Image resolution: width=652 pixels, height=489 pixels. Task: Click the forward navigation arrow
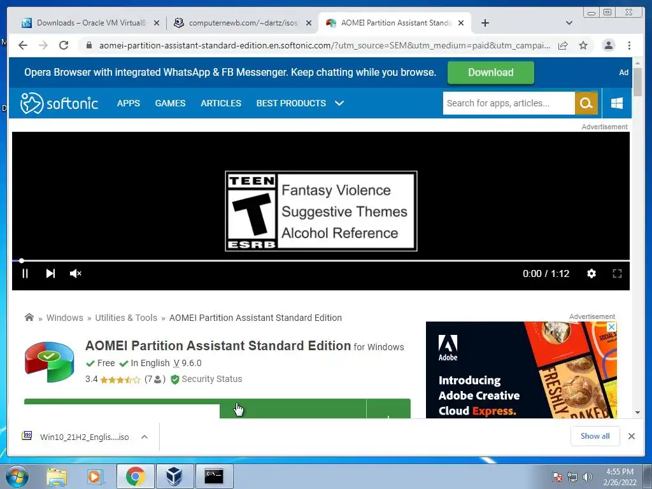43,45
